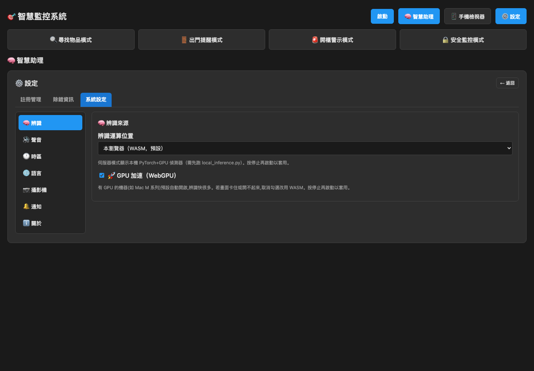Click the camera icon beside 攝影機
Image resolution: width=534 pixels, height=371 pixels.
click(x=26, y=190)
